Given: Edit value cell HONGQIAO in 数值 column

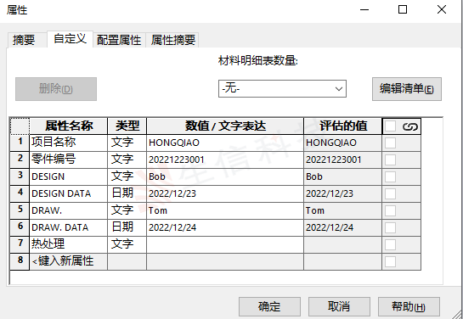Looking at the screenshot, I should pyautogui.click(x=225, y=143).
